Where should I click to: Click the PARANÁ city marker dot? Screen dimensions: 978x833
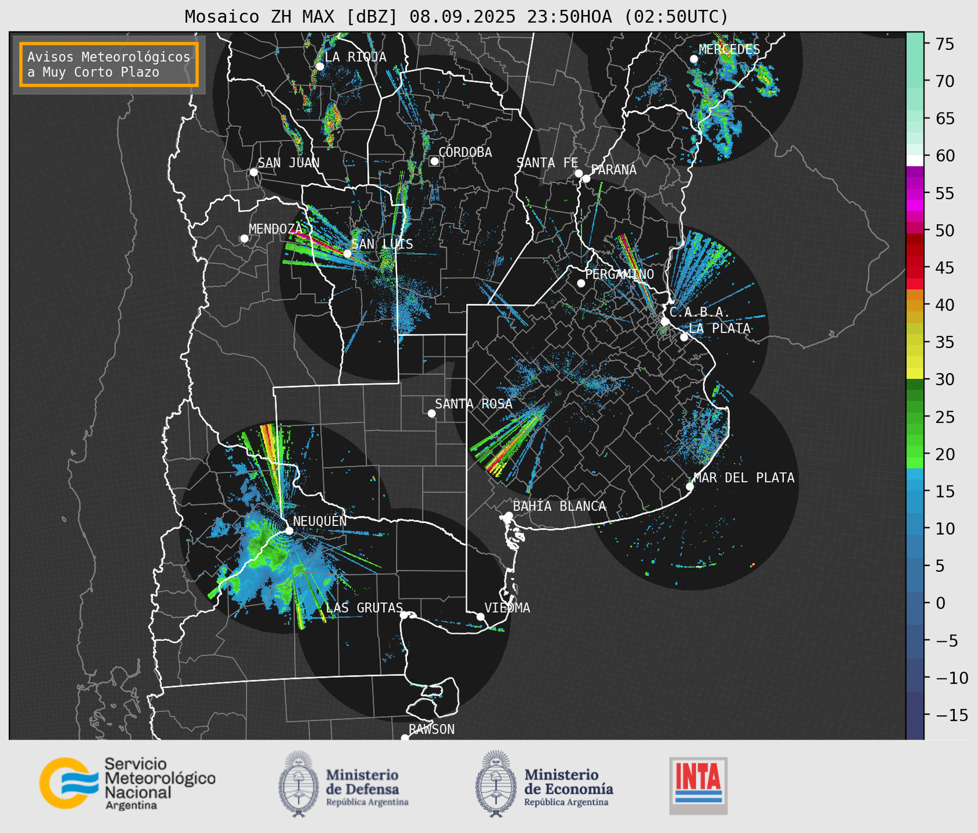pyautogui.click(x=586, y=178)
